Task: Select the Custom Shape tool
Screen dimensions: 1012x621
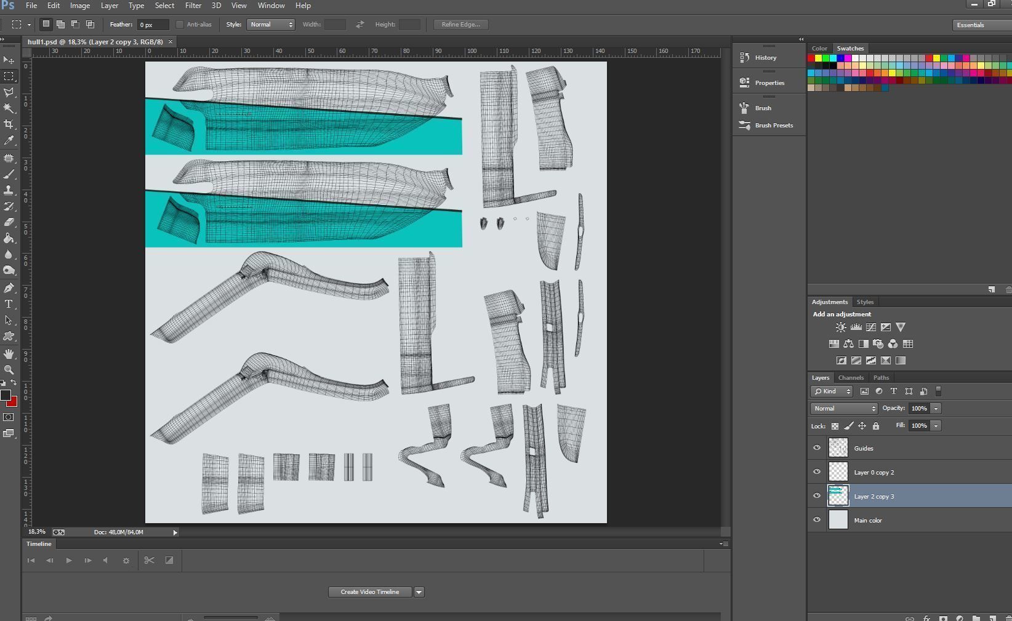Action: [x=9, y=336]
